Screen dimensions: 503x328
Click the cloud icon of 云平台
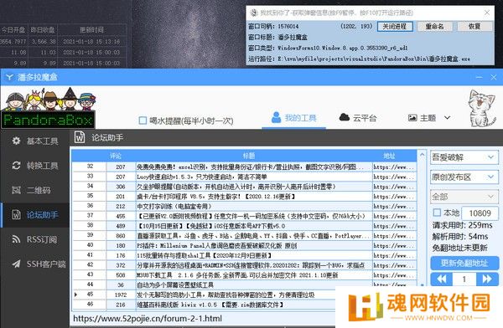pyautogui.click(x=345, y=117)
